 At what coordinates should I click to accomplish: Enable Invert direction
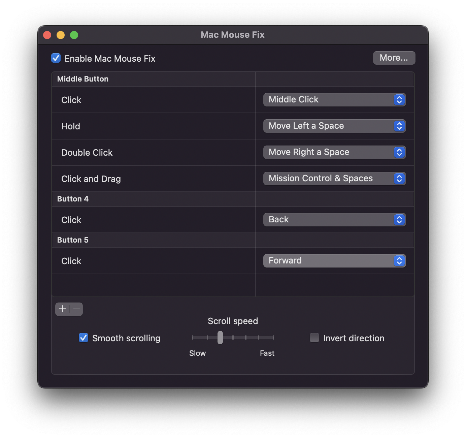point(314,337)
